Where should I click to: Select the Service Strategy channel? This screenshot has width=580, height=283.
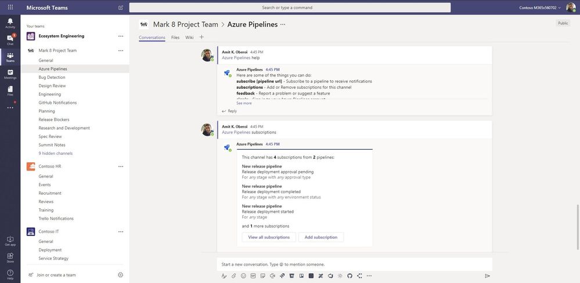53,258
